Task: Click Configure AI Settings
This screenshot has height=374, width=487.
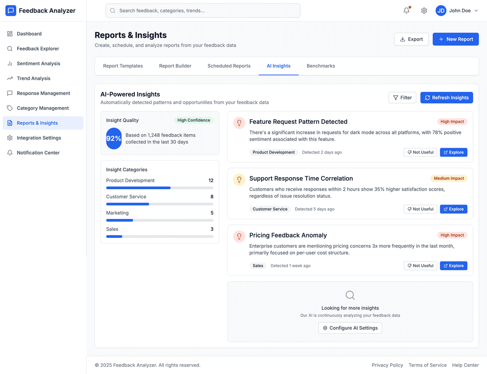Action: pyautogui.click(x=350, y=328)
